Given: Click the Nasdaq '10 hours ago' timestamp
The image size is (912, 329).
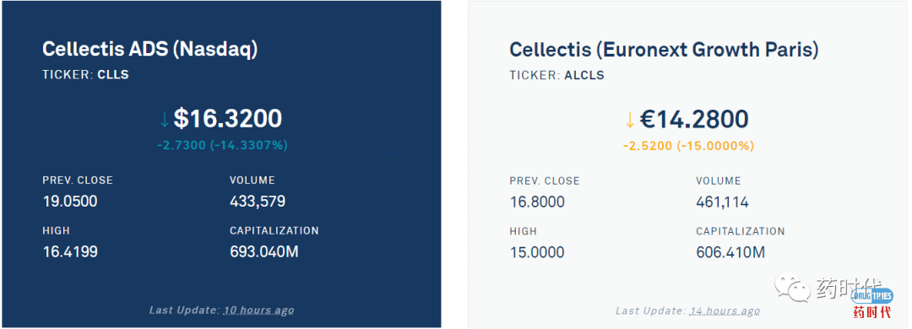Looking at the screenshot, I should point(259,310).
